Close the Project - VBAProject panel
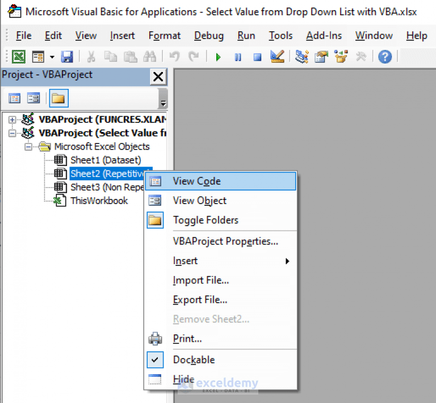The width and height of the screenshot is (436, 403). tap(158, 77)
